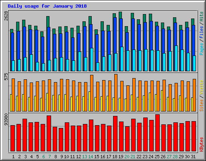This screenshot has height=161, width=206.
Task: Select the orange bar for day 1
Action: point(13,95)
